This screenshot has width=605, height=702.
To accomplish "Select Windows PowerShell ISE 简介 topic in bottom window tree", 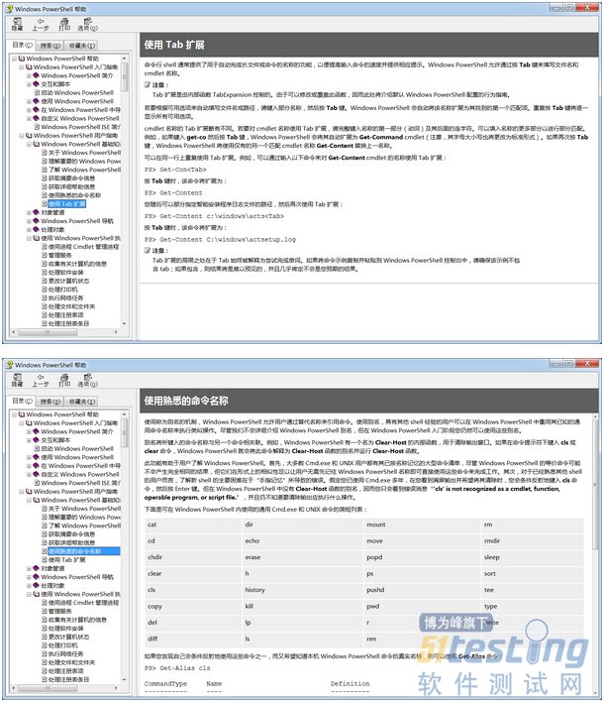I will click(80, 483).
